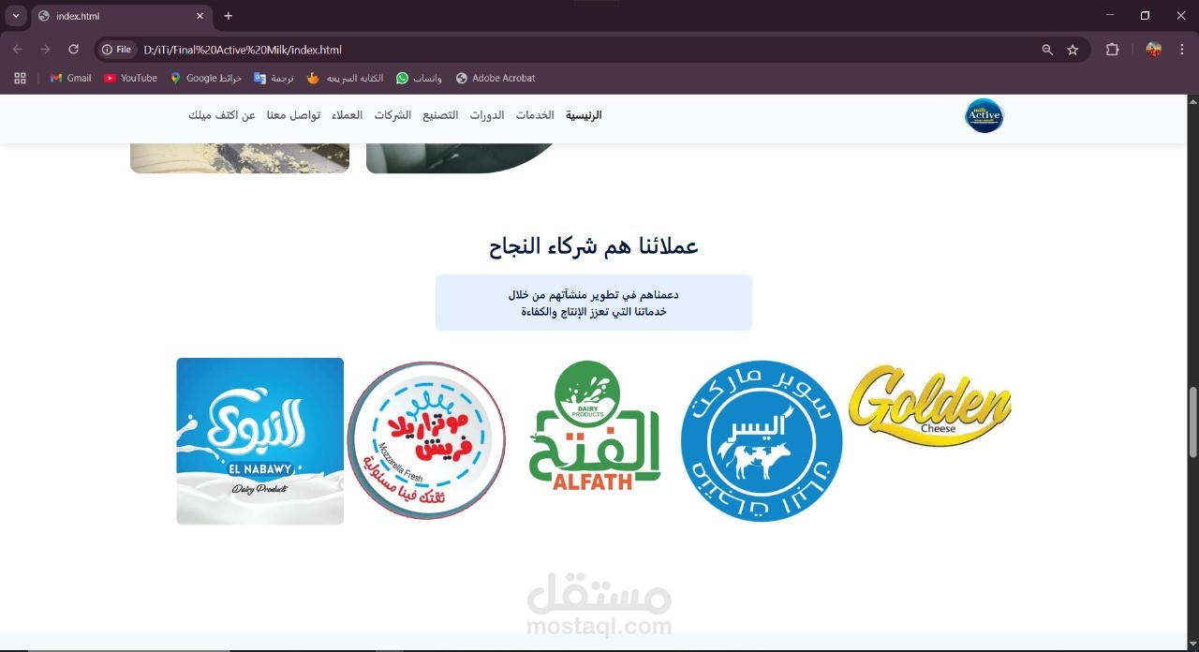Click the ALFATH client logo
This screenshot has height=652, width=1199.
594,425
